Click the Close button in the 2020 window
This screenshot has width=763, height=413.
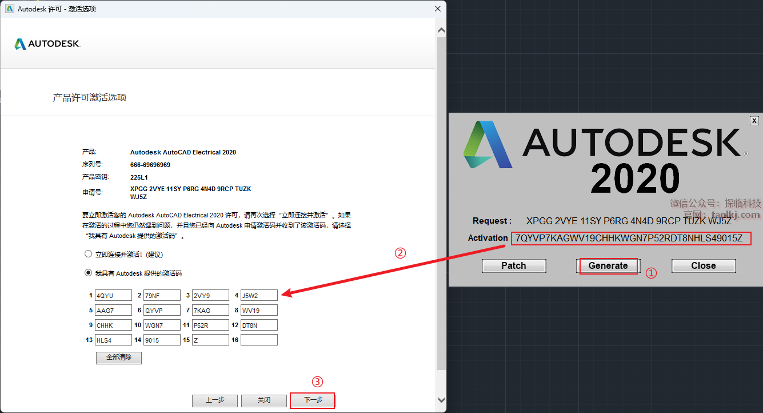(703, 266)
